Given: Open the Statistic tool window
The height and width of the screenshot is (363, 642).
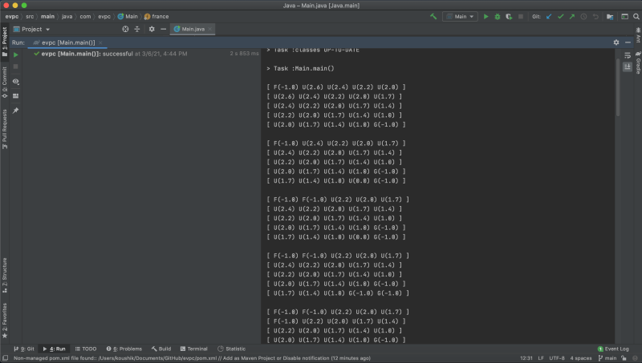Looking at the screenshot, I should pos(232,349).
